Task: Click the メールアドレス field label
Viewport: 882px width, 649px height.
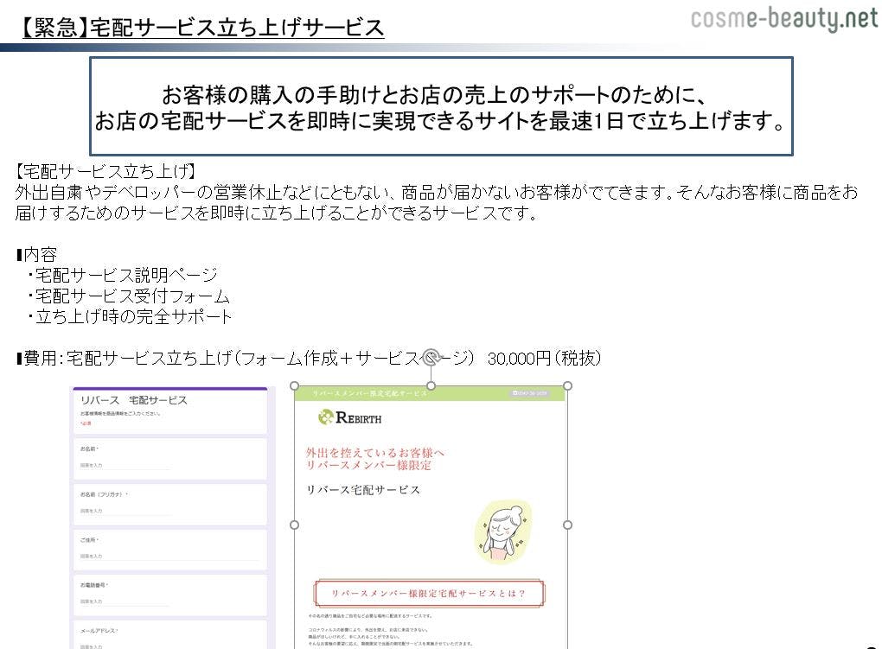Action: click(99, 631)
